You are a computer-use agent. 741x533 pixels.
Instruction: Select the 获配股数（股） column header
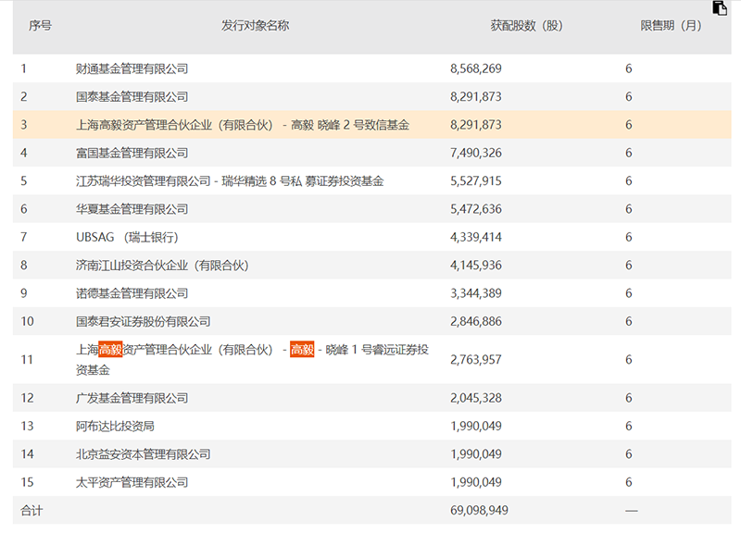pyautogui.click(x=526, y=26)
